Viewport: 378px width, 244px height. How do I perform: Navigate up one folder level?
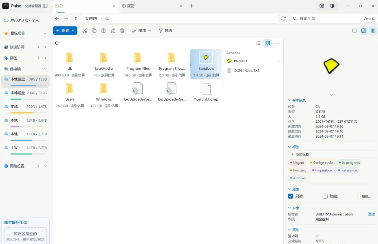tap(76, 19)
